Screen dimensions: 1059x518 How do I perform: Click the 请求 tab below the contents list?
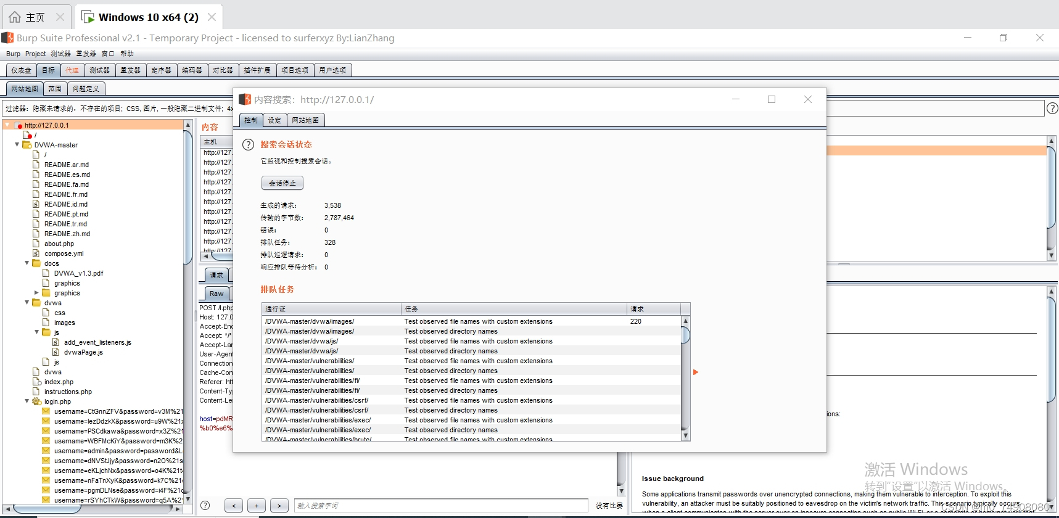click(x=216, y=275)
